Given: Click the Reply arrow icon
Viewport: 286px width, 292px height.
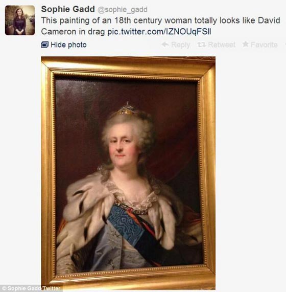Looking at the screenshot, I should [165, 44].
